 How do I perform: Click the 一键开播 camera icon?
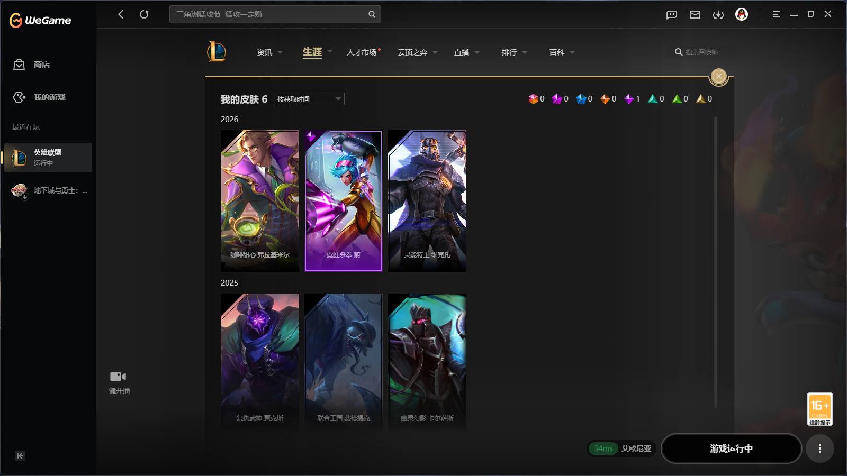[x=118, y=376]
